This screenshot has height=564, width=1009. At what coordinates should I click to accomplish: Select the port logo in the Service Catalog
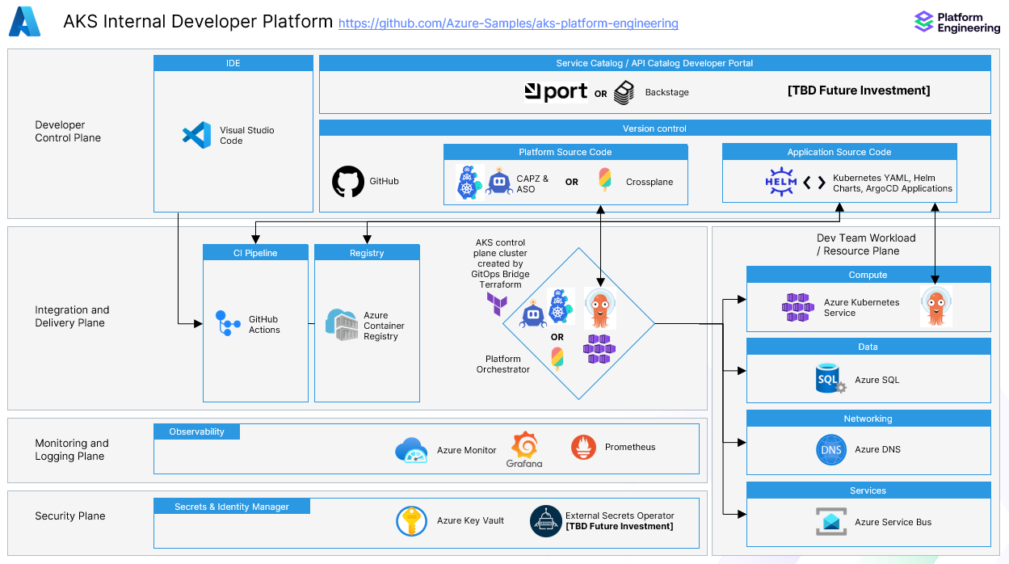click(x=556, y=92)
